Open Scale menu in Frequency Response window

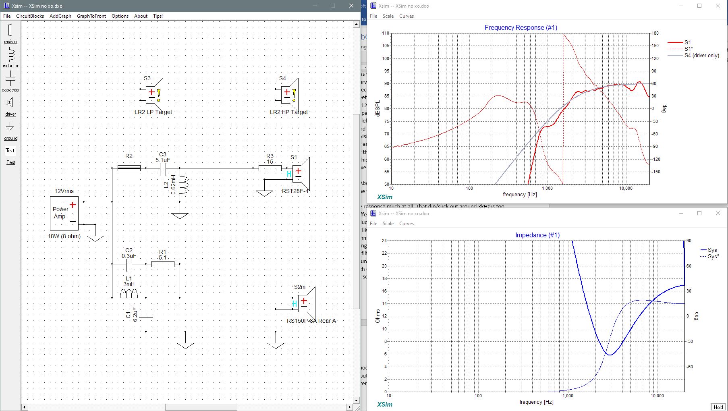(x=388, y=16)
